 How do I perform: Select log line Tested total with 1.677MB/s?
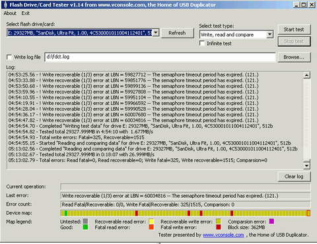point(81,132)
